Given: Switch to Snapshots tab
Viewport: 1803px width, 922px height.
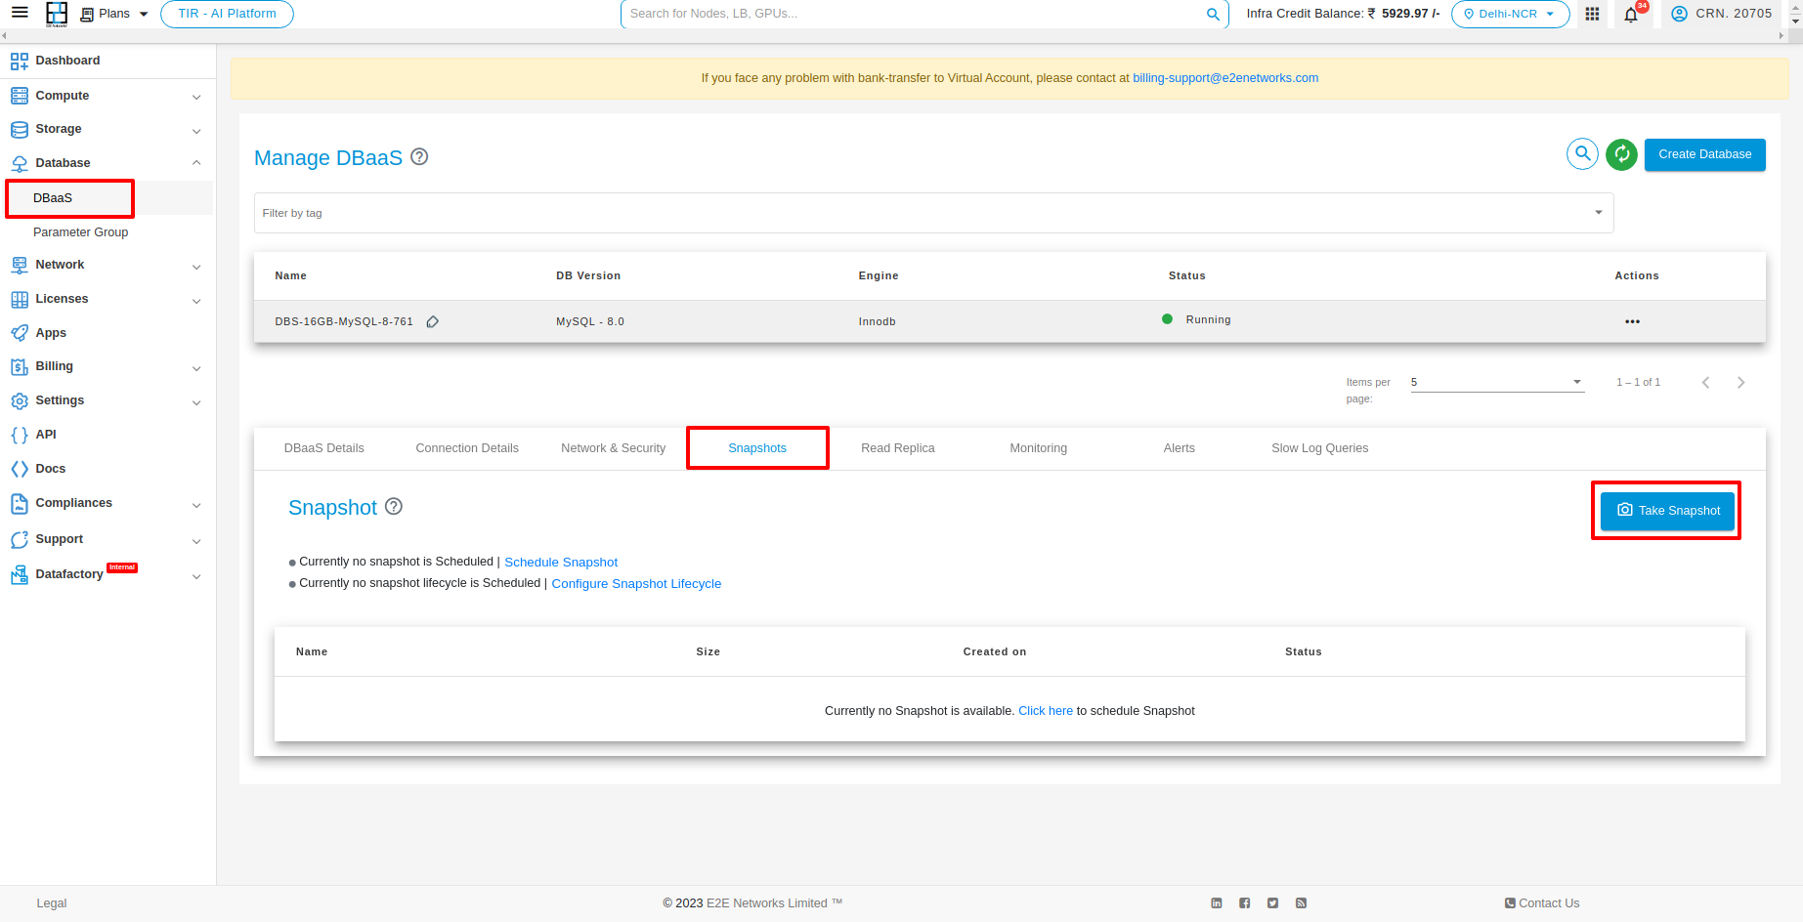Looking at the screenshot, I should (757, 448).
